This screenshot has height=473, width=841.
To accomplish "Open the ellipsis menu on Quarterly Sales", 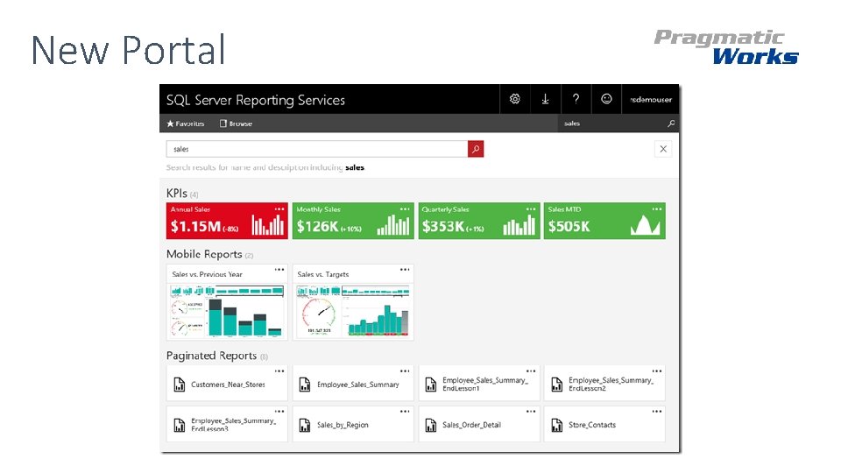I will click(531, 209).
